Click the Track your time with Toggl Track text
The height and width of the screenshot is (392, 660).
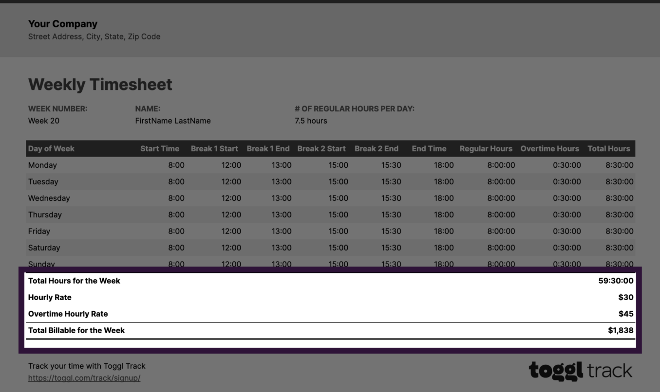point(86,366)
